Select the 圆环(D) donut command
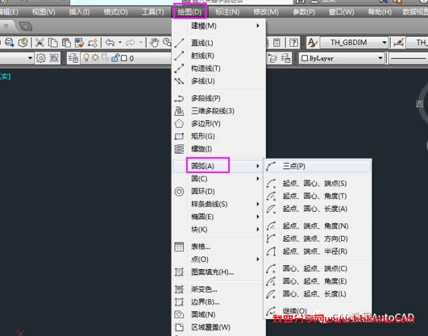The height and width of the screenshot is (336, 428). [x=219, y=192]
